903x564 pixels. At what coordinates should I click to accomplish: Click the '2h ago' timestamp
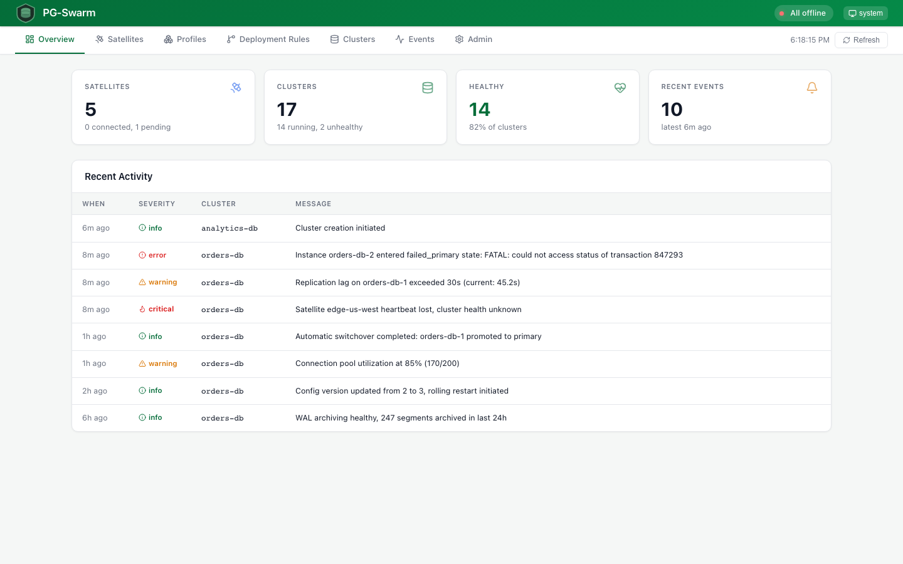[95, 391]
